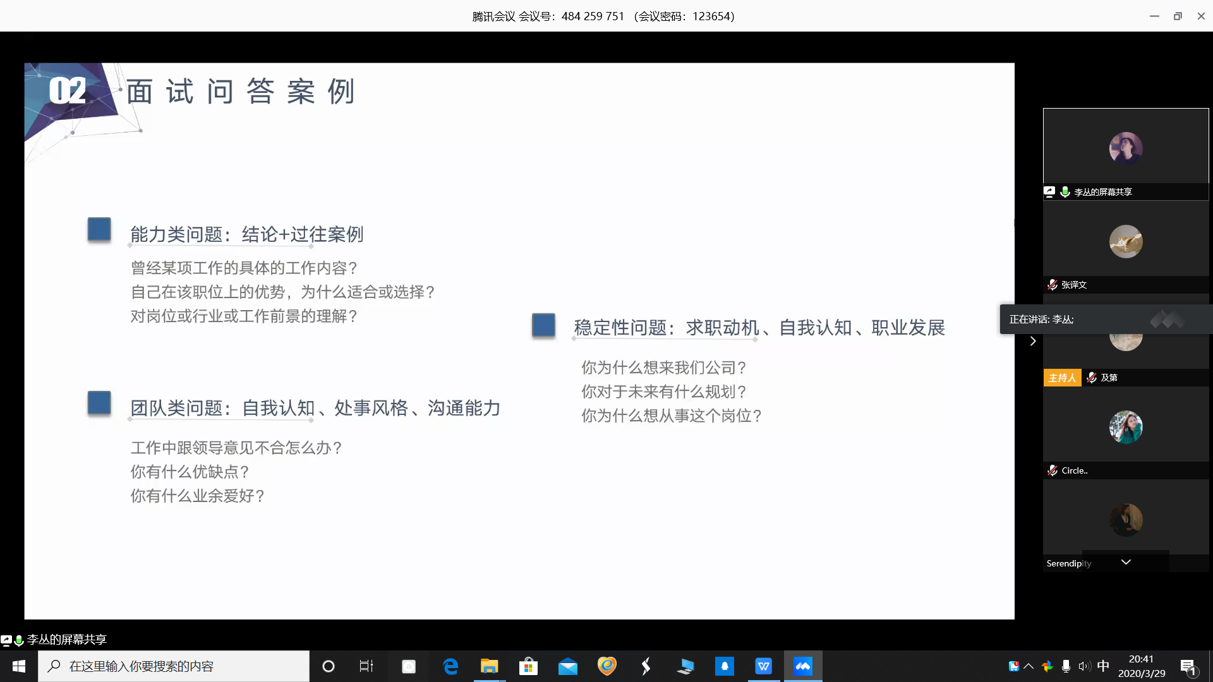
Task: Open notification action center
Action: click(x=1188, y=666)
